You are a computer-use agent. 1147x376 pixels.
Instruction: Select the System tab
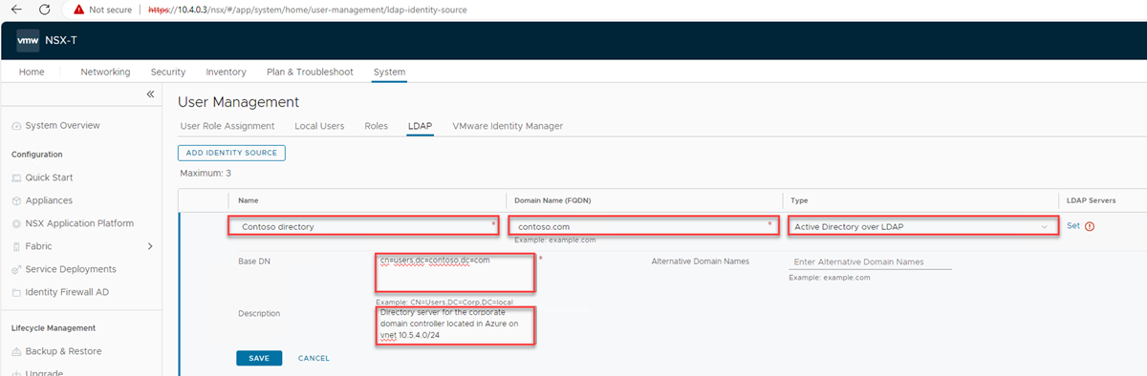[389, 72]
